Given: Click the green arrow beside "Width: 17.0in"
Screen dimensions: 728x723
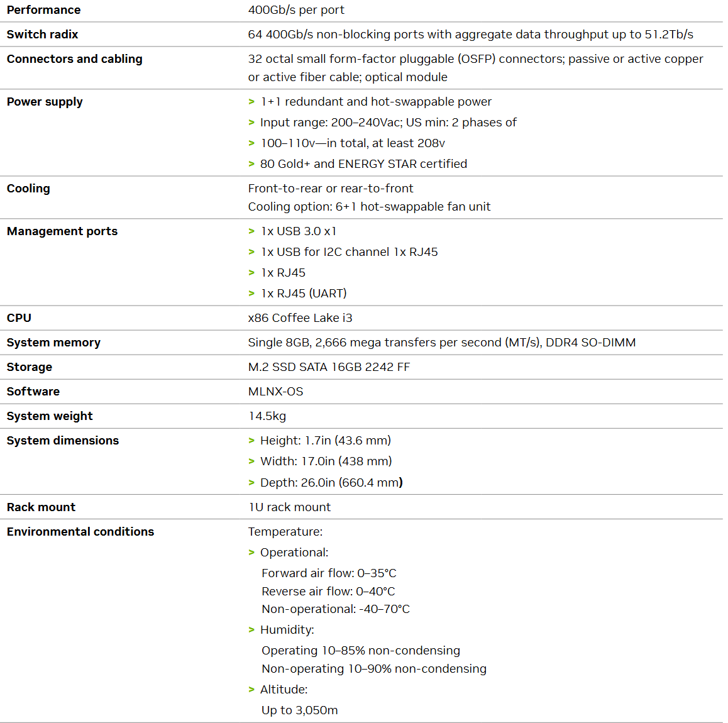Looking at the screenshot, I should [x=251, y=461].
